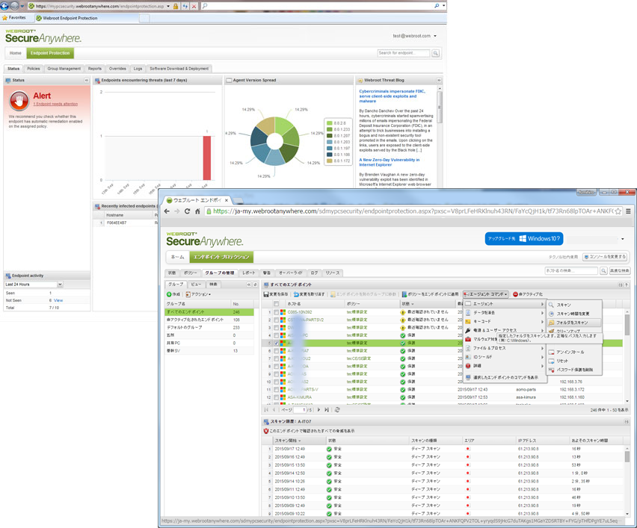Switch to the ビュー tab in group panel
The height and width of the screenshot is (528, 637).
[196, 285]
